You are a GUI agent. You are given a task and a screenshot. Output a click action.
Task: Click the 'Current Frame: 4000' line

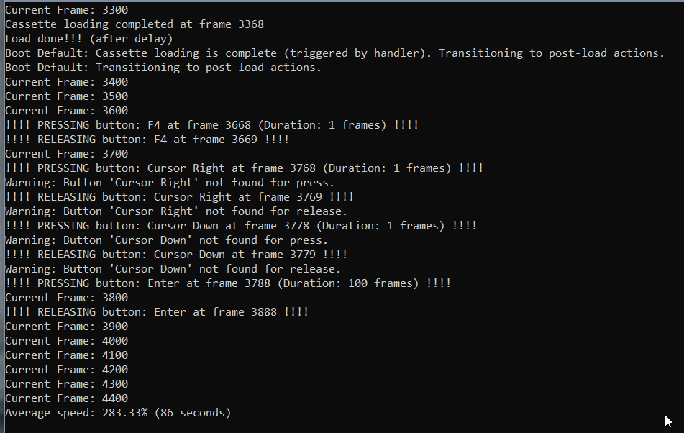[67, 341]
